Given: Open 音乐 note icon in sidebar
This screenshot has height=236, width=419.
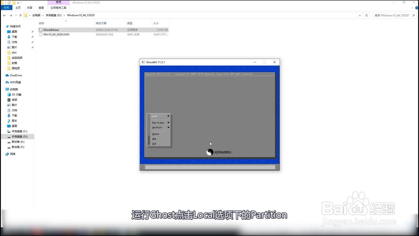Looking at the screenshot, I should tap(9, 121).
